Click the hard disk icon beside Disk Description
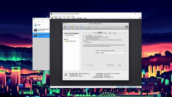This screenshot has height=97, width=172. pyautogui.click(x=66, y=74)
